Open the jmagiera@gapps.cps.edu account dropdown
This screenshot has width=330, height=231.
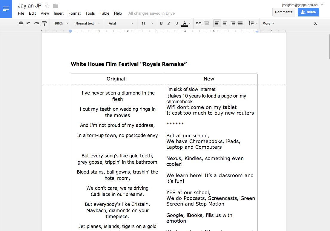302,5
